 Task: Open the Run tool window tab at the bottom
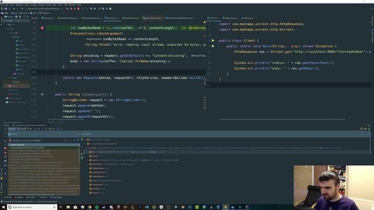coord(9,197)
